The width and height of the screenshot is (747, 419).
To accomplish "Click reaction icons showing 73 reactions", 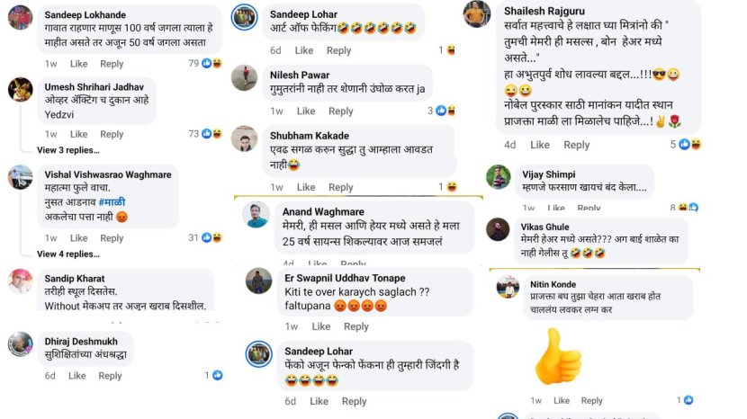I will point(212,134).
